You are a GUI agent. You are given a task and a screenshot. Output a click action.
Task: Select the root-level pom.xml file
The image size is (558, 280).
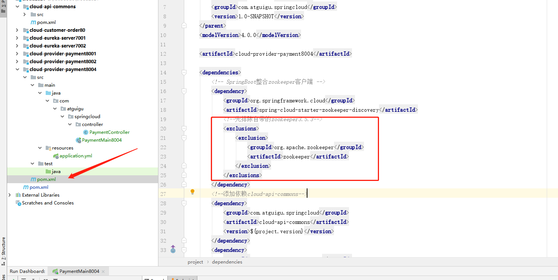pyautogui.click(x=39, y=187)
